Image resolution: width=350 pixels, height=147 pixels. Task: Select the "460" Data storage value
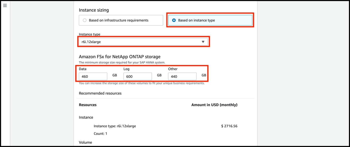point(93,76)
